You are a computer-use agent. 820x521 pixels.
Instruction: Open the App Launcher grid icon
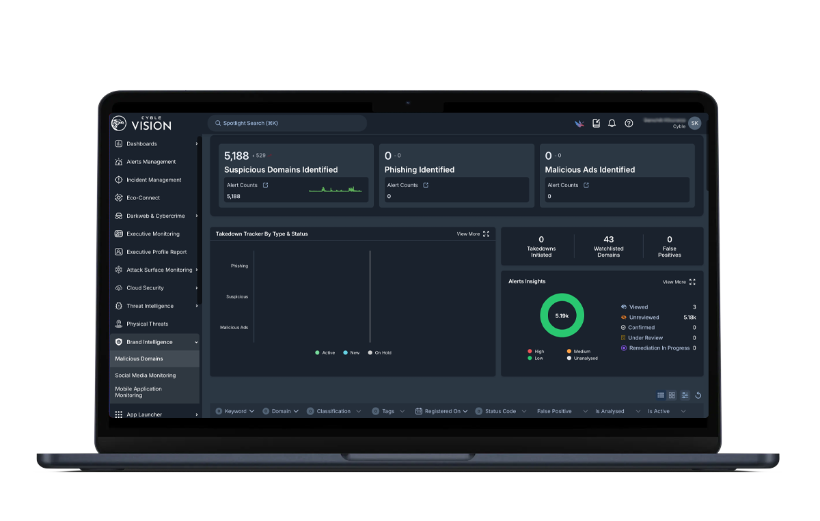pos(118,414)
